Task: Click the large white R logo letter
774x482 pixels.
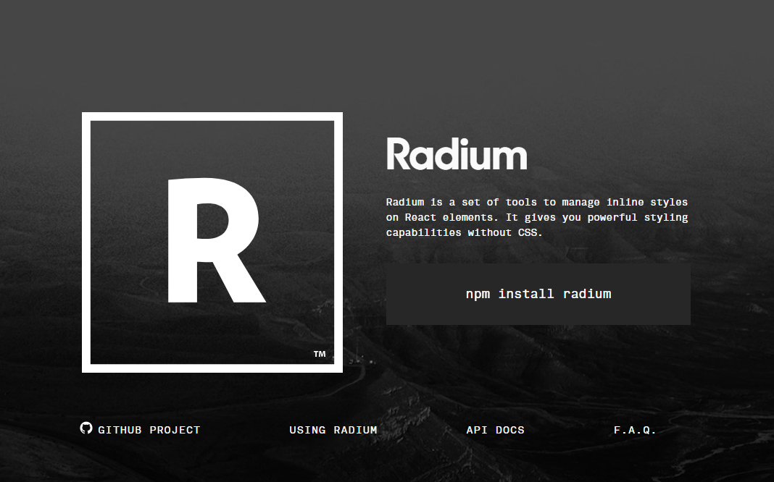Action: click(215, 240)
